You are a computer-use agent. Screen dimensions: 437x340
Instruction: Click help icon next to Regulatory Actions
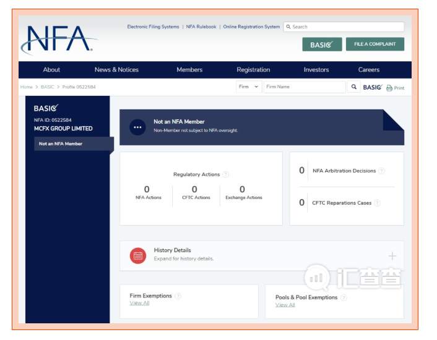(x=226, y=174)
